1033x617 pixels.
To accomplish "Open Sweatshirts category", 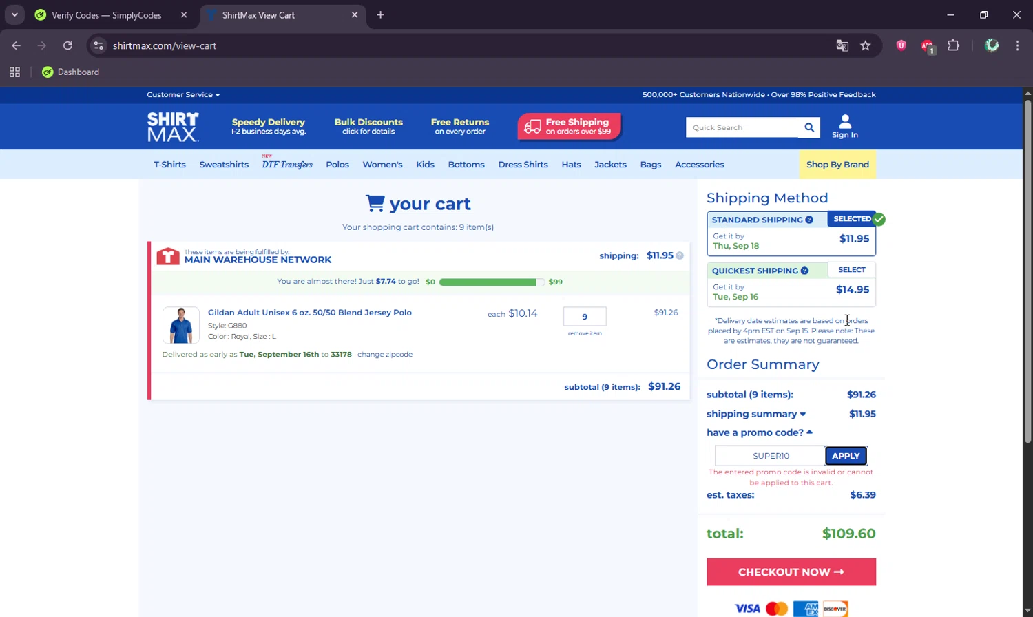I will [x=224, y=165].
